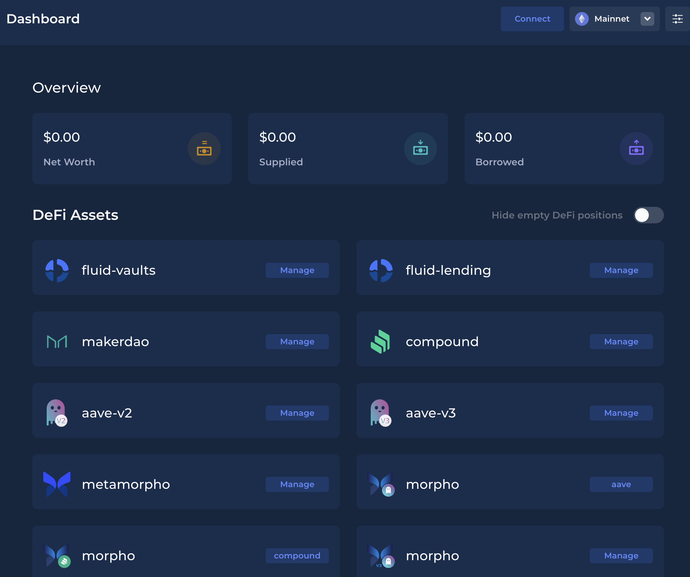Click the Net Worth wallet icon
The height and width of the screenshot is (577, 690).
(x=204, y=149)
